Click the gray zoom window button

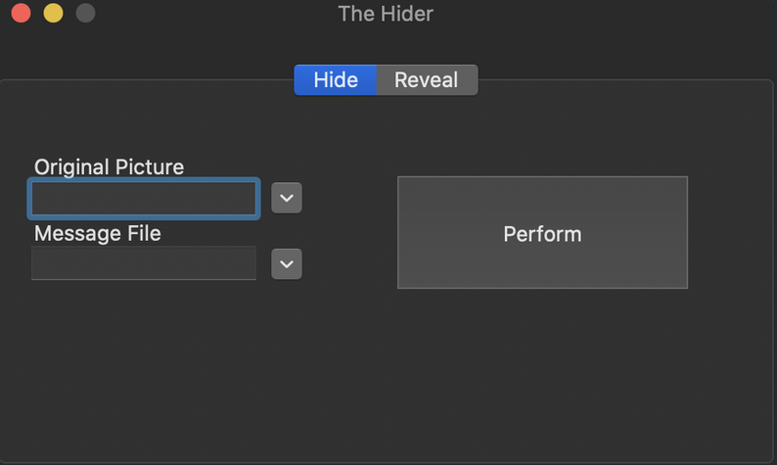click(x=85, y=14)
